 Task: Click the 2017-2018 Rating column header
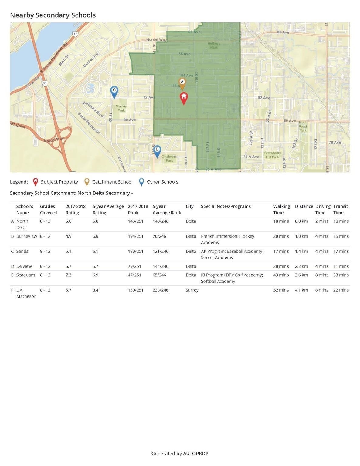tap(76, 209)
